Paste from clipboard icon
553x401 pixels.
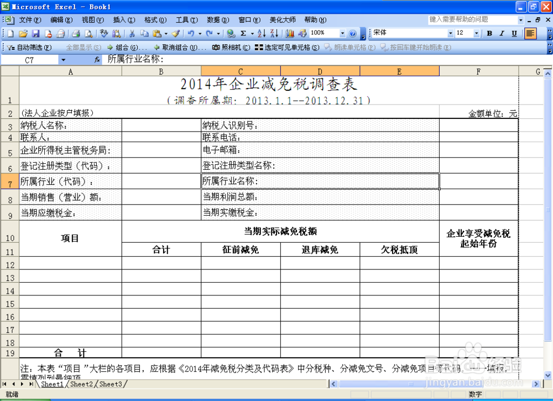157,34
